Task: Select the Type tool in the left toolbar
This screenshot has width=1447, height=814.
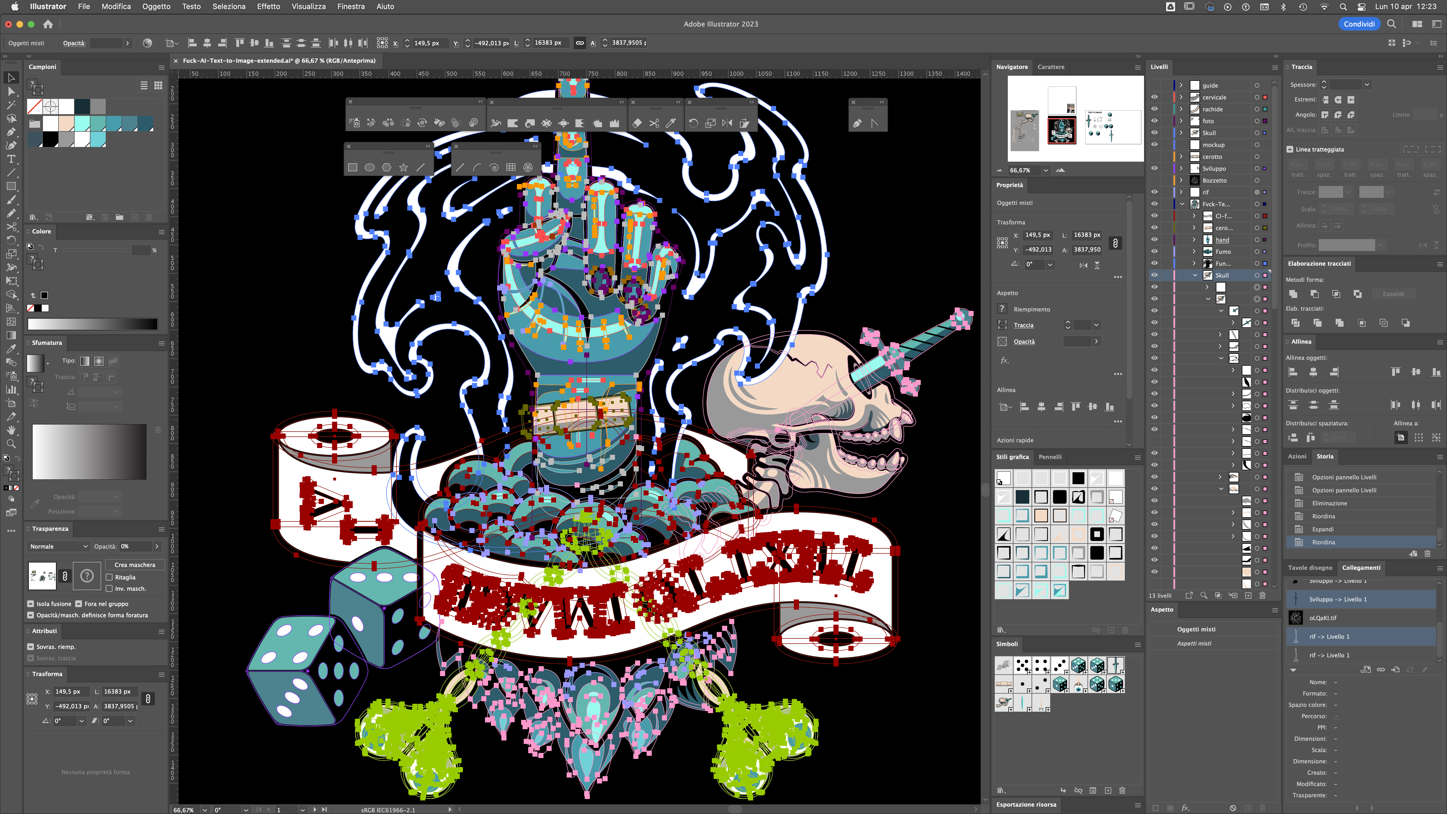Action: coord(11,159)
